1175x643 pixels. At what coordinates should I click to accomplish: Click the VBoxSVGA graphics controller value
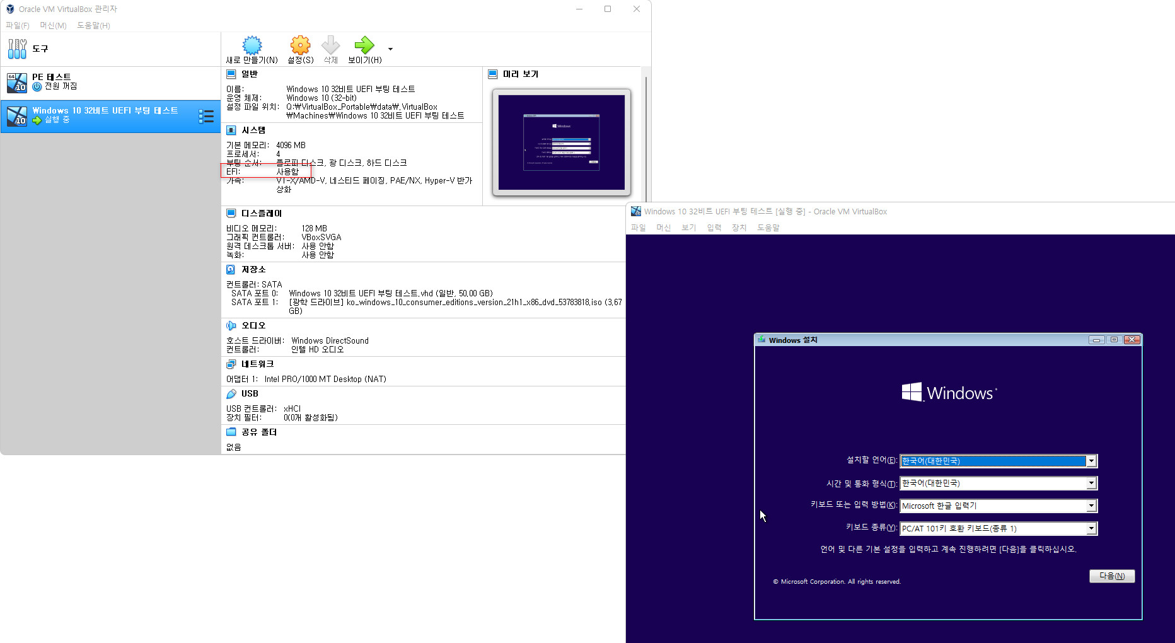321,237
